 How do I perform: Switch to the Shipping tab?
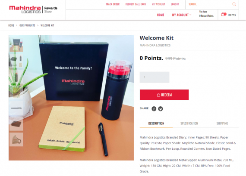pos(222,124)
